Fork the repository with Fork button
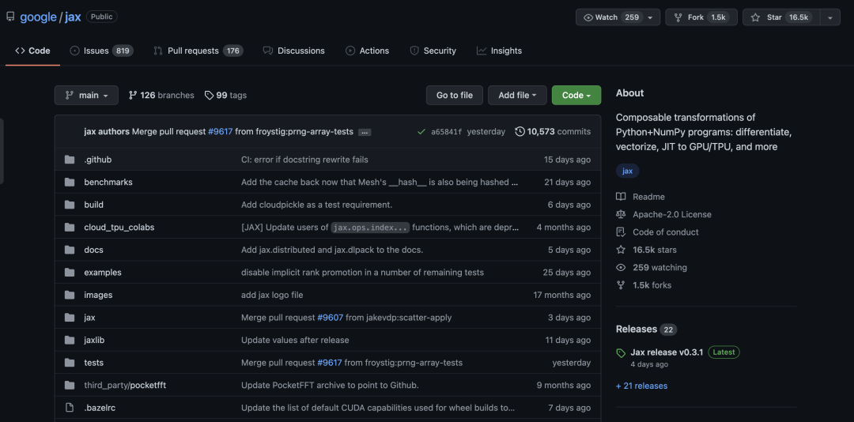854x422 pixels. click(x=701, y=17)
